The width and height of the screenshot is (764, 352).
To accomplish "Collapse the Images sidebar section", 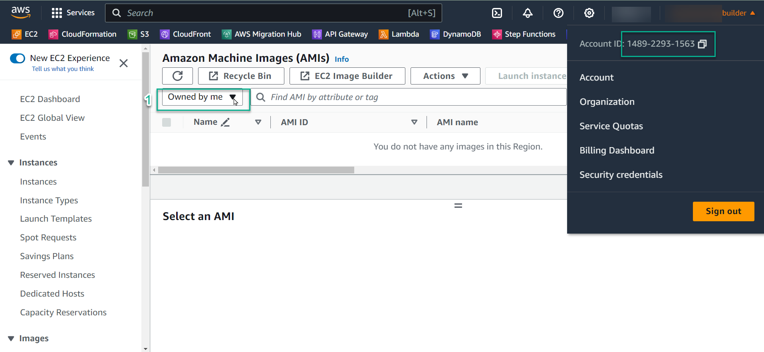I will pos(11,338).
